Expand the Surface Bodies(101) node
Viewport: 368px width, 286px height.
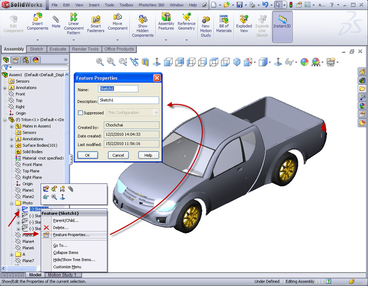pyautogui.click(x=11, y=145)
